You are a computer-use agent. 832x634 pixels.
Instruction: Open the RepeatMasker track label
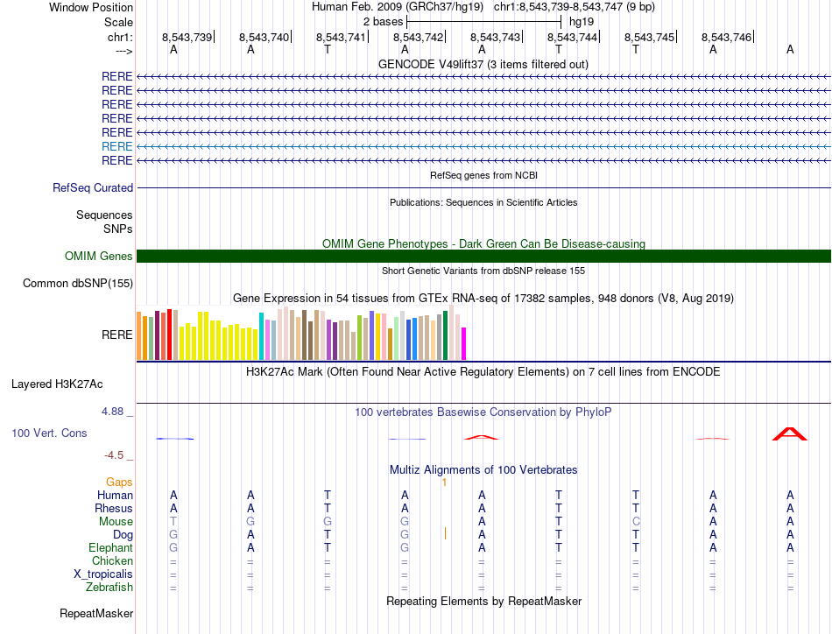(x=95, y=613)
